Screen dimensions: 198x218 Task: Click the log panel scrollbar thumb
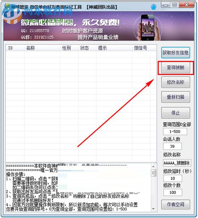pyautogui.click(x=153, y=173)
